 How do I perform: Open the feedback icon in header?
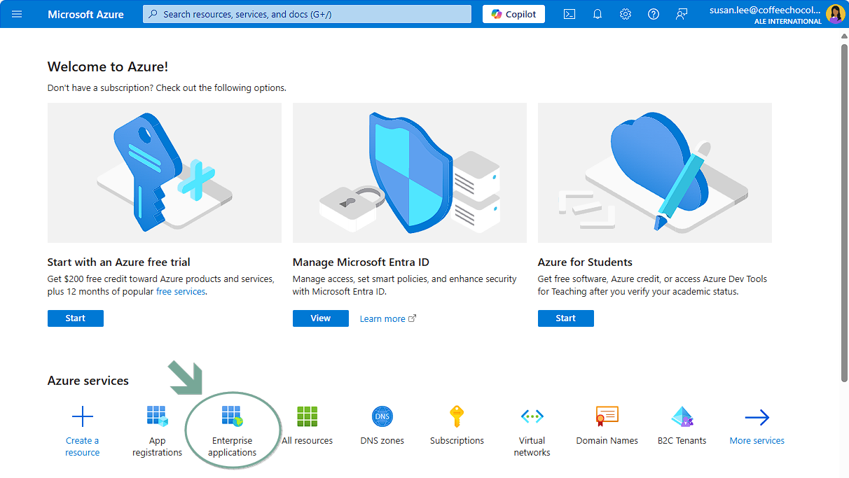[682, 14]
